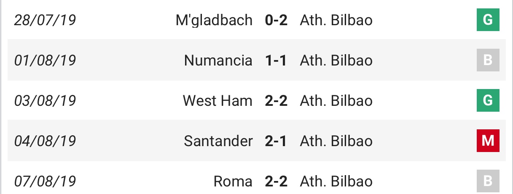
Task: Click the 1-1 score against Numancia
Action: [276, 60]
